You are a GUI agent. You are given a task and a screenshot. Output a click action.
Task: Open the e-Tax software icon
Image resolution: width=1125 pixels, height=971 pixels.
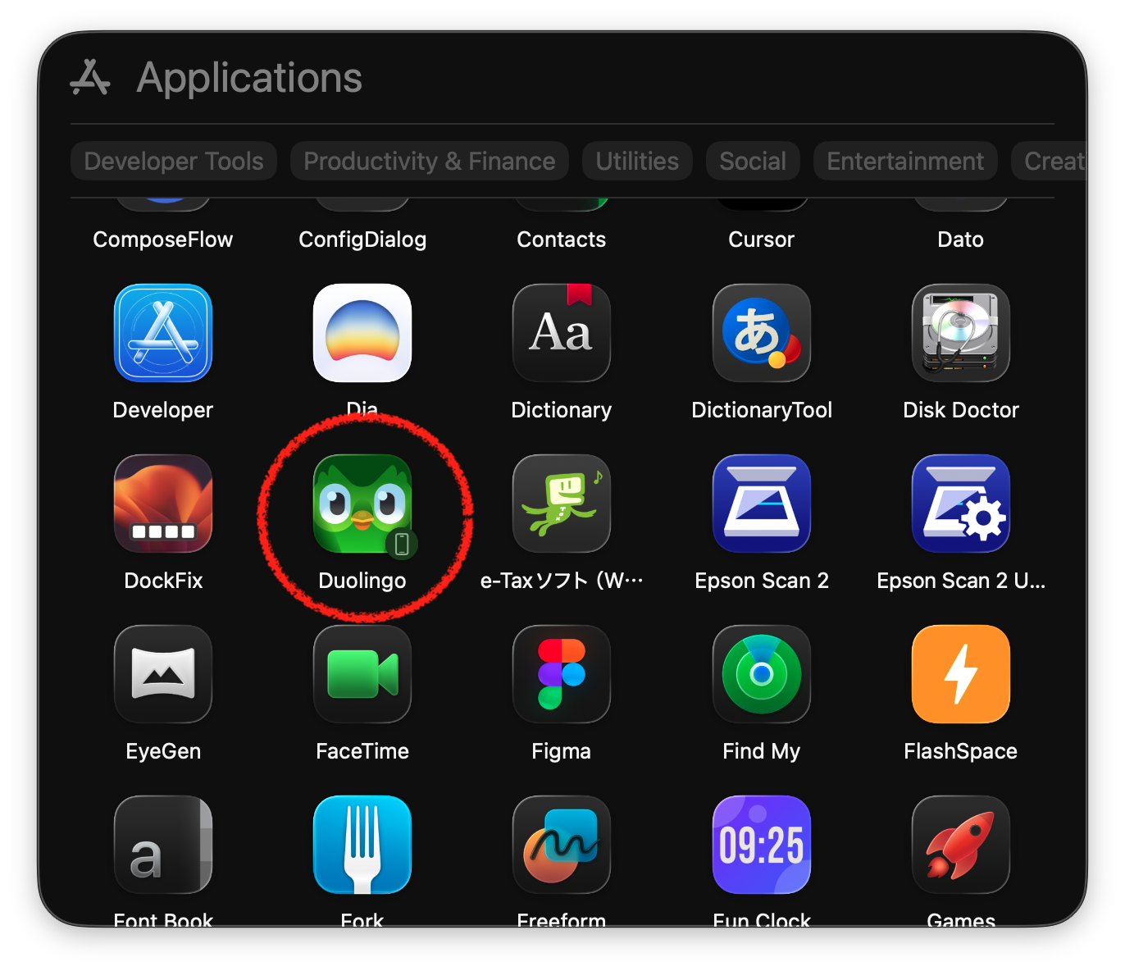coord(562,504)
